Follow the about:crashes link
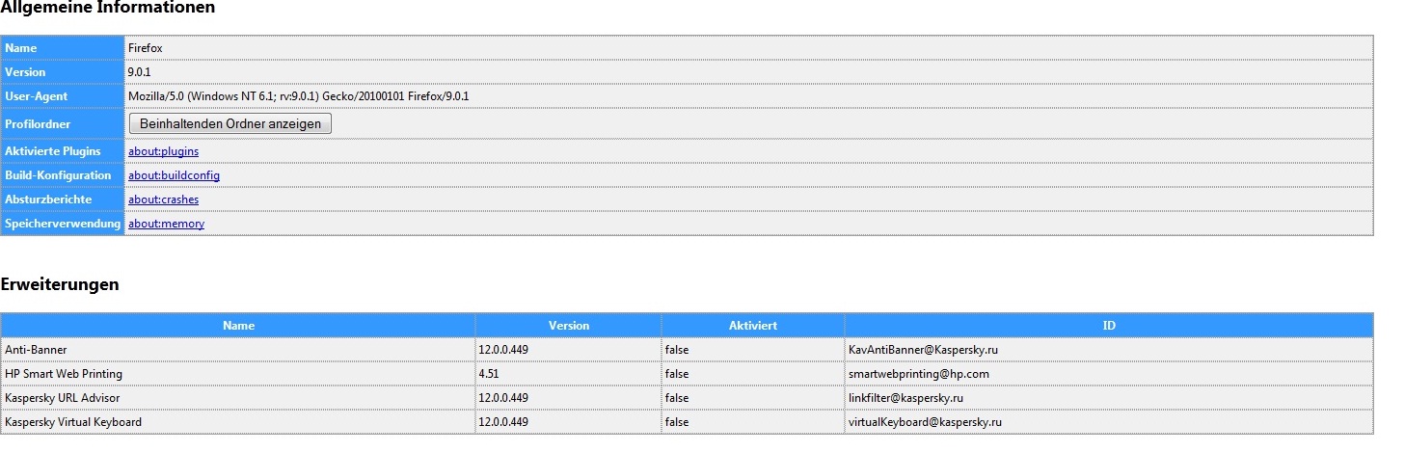 (163, 199)
